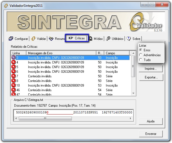Image resolution: width=172 pixels, height=143 pixels.
Task: Click the Campo column header
Action: pos(117,53)
